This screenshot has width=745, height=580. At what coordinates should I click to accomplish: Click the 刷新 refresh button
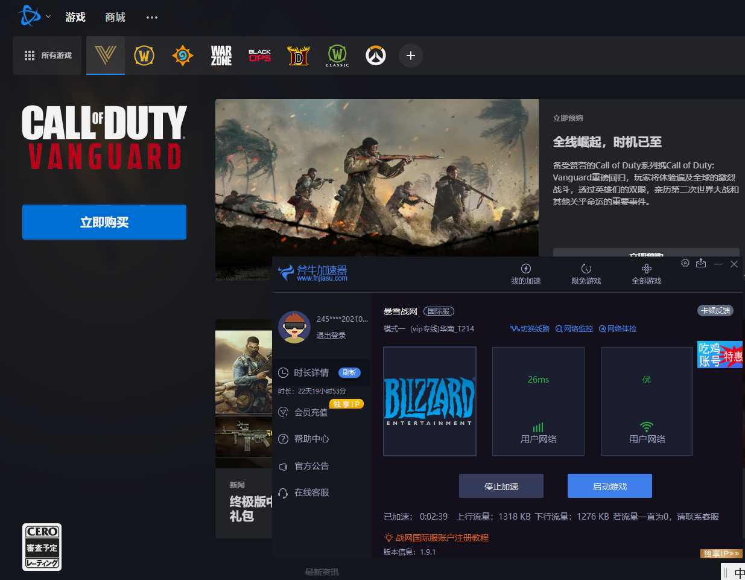click(349, 372)
